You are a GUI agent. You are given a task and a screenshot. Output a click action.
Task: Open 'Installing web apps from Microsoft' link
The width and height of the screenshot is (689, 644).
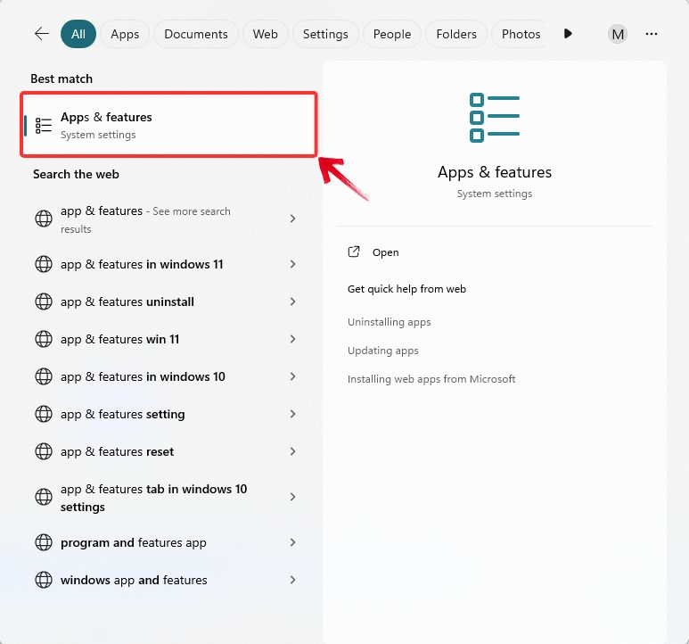pyautogui.click(x=431, y=379)
